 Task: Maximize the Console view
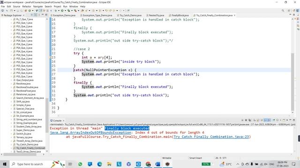coord(294,120)
